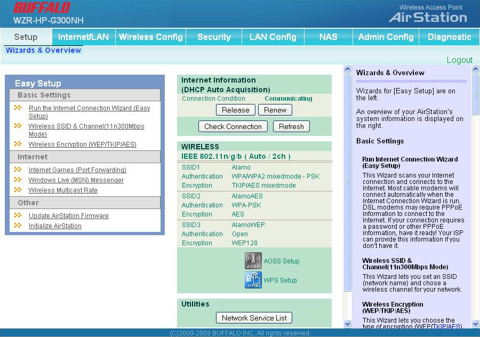Viewport: 480px width, 337px height.
Task: Switch to the Internet/LAN tab
Action: (84, 37)
